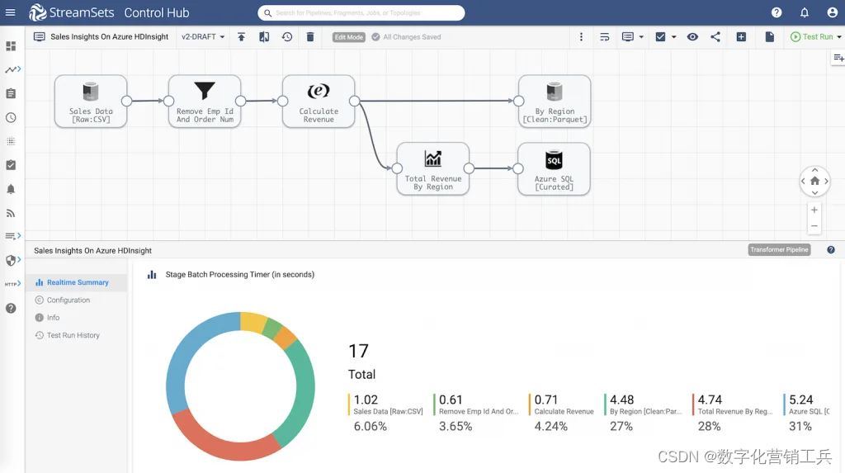Pan canvas right with the right chevron
Viewport: 845px width, 473px height.
tap(826, 182)
